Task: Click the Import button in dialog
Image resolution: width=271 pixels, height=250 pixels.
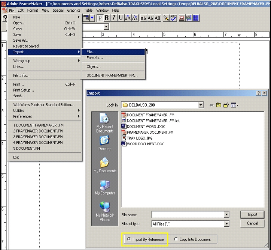Action: click(x=252, y=215)
